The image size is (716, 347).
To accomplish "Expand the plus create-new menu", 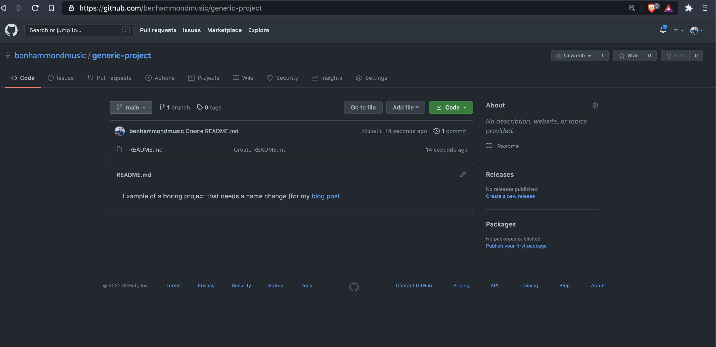I will [x=678, y=30].
